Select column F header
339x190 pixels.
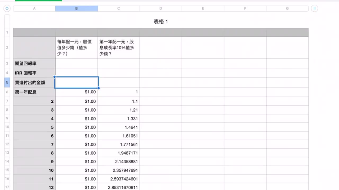click(x=245, y=8)
